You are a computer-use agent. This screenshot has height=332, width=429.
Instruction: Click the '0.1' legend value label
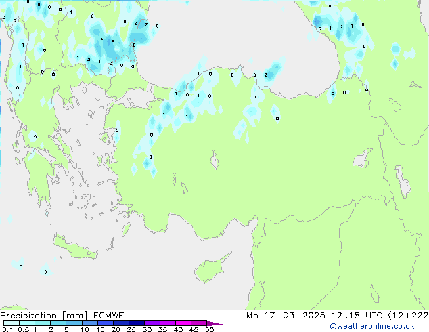coord(7,329)
